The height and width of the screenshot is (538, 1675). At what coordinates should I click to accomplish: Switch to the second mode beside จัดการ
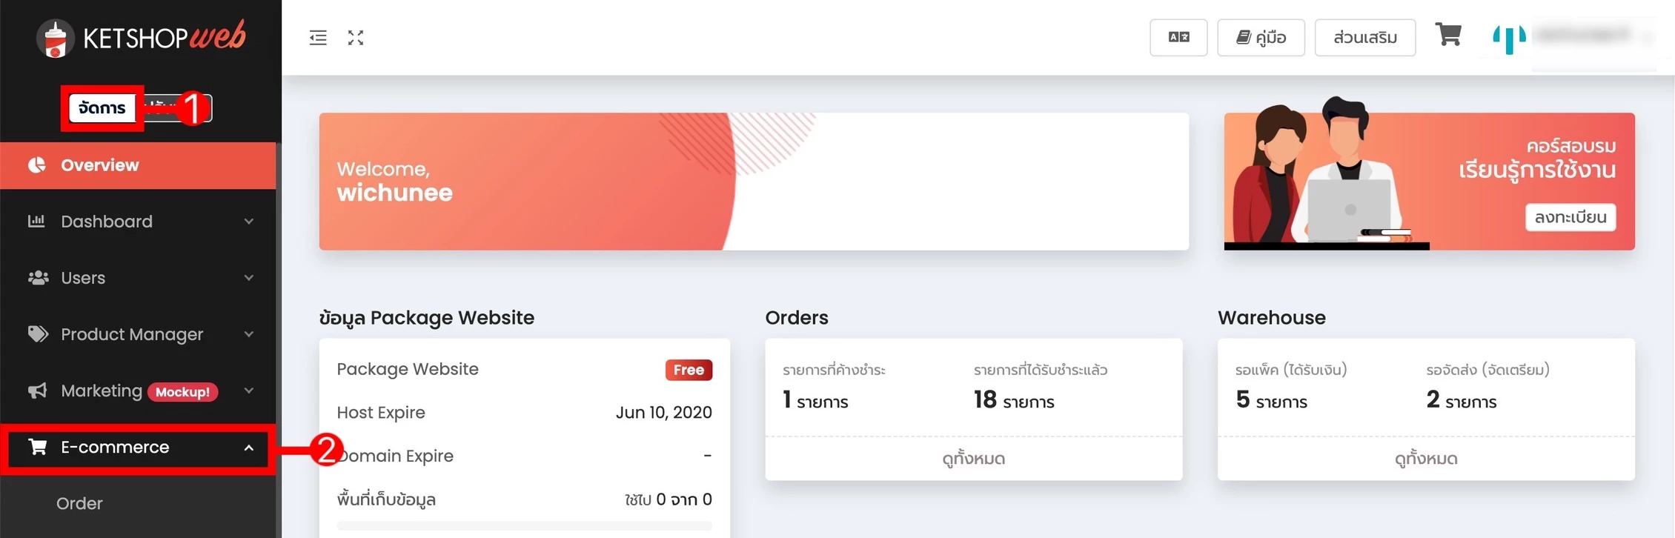(x=176, y=108)
